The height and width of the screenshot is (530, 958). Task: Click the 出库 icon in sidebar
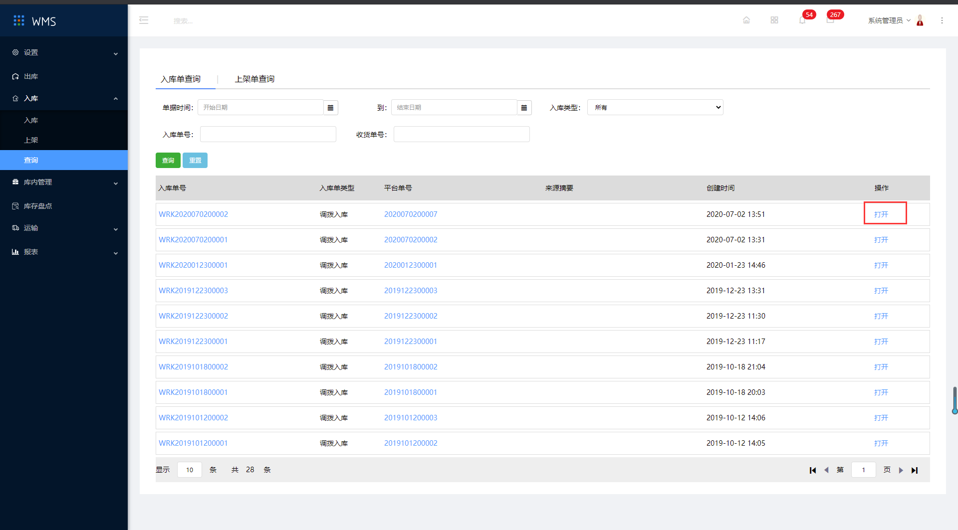click(15, 76)
